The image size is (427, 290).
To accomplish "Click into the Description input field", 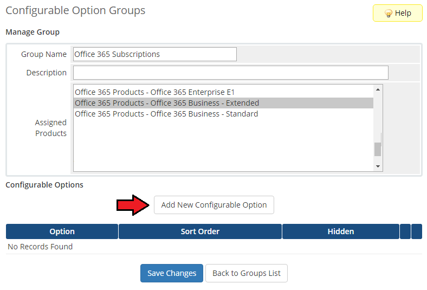I will [x=230, y=73].
